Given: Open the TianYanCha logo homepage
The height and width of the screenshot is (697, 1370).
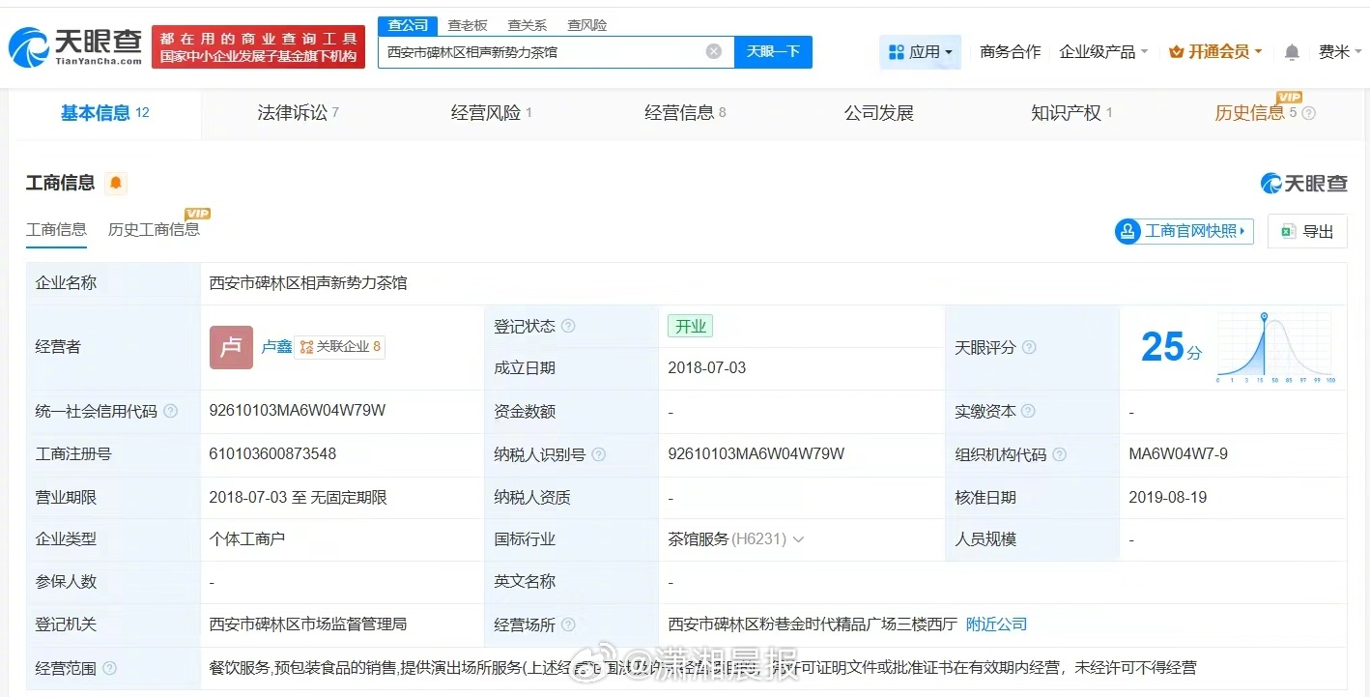Looking at the screenshot, I should pos(75,46).
